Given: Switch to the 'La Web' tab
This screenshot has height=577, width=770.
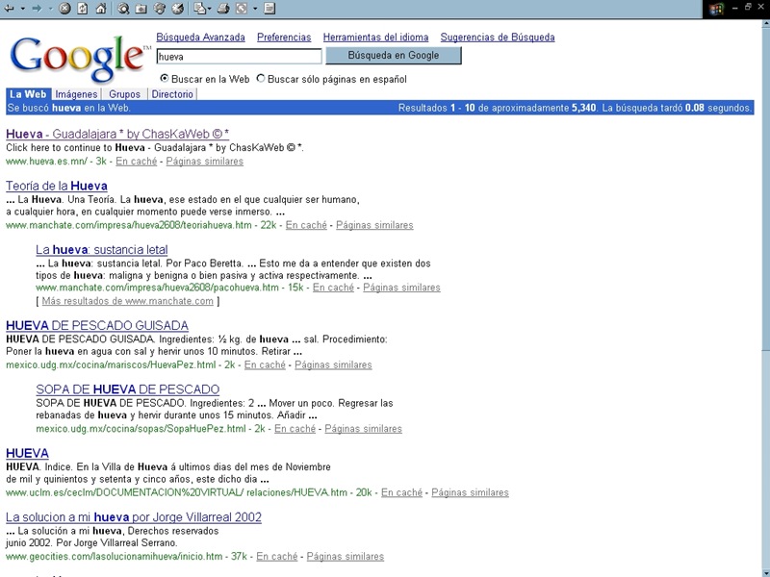Looking at the screenshot, I should coord(28,94).
